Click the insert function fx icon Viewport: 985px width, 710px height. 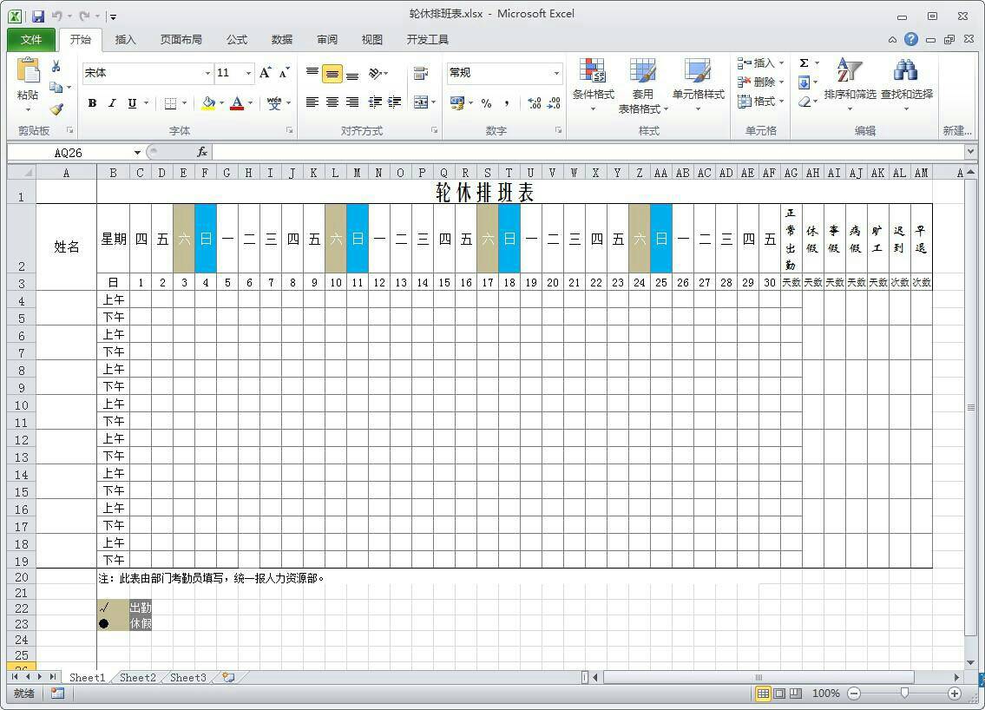click(202, 152)
